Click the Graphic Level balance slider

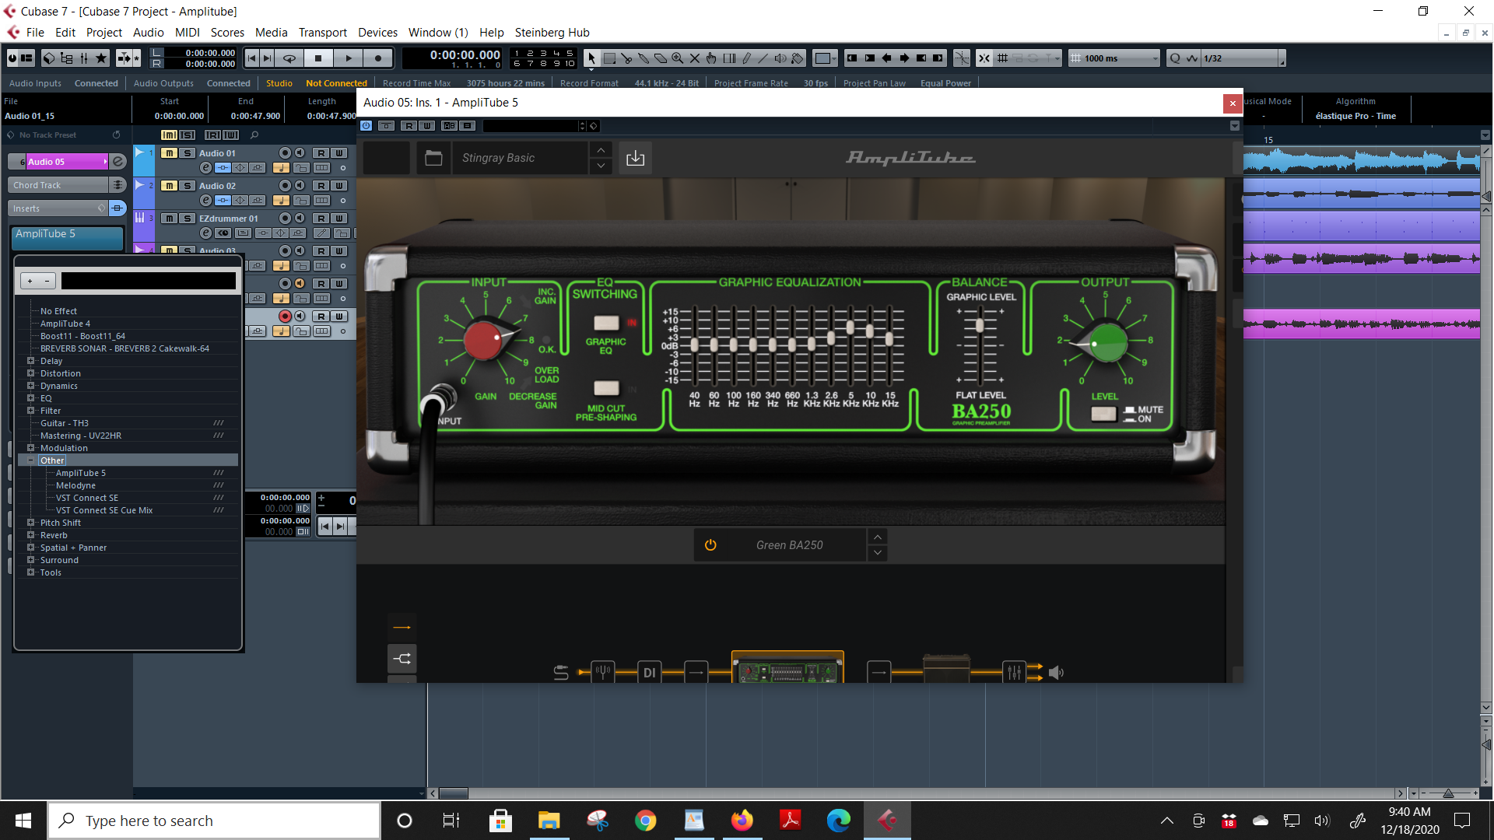(980, 325)
